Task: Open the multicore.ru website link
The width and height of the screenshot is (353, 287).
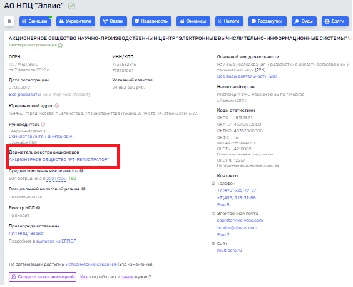Action: pyautogui.click(x=229, y=251)
